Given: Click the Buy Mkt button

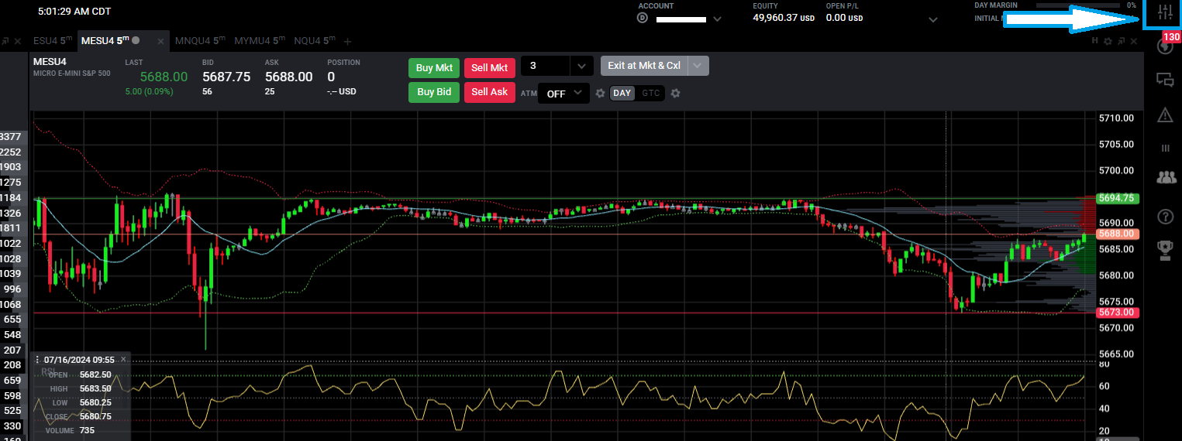Looking at the screenshot, I should point(434,67).
